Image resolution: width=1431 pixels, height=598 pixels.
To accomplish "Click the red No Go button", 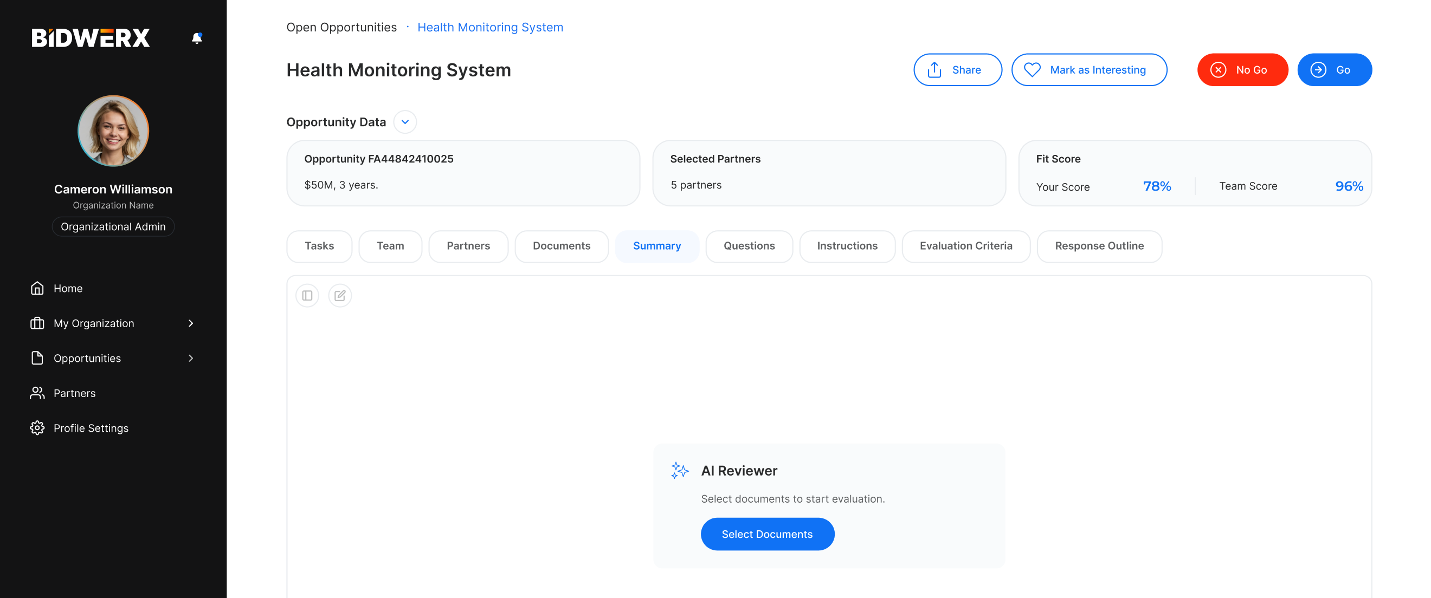I will (x=1242, y=70).
